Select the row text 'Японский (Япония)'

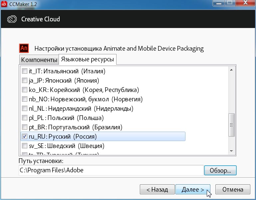click(x=72, y=80)
